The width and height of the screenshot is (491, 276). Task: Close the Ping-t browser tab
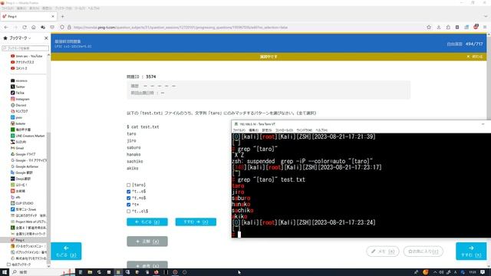tap(53, 16)
